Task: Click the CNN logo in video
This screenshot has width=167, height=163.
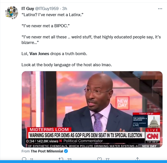Action: point(152,136)
